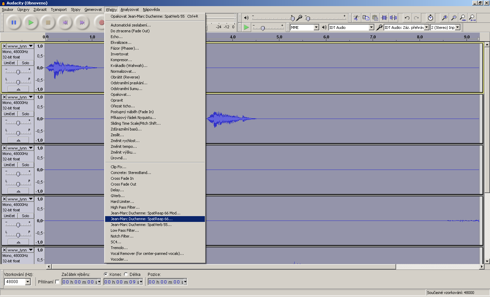Click the Začátek výběru time field
Screen dimensions: 490x297
point(81,282)
